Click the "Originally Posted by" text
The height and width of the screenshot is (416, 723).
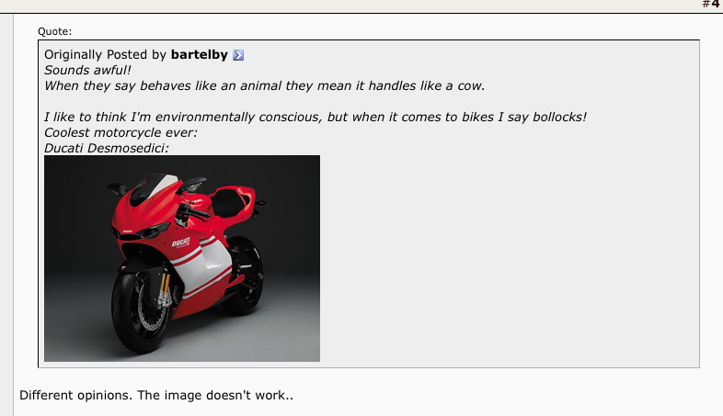pos(106,55)
